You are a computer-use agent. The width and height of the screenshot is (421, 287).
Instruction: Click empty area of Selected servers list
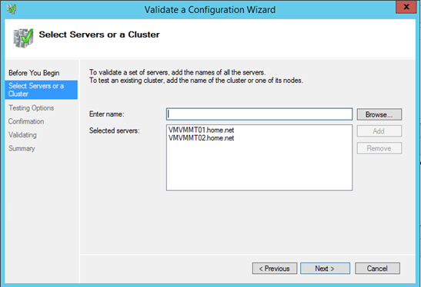click(x=259, y=166)
